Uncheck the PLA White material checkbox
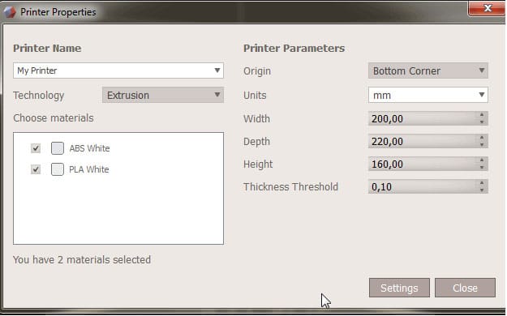This screenshot has width=507, height=316. tap(36, 169)
